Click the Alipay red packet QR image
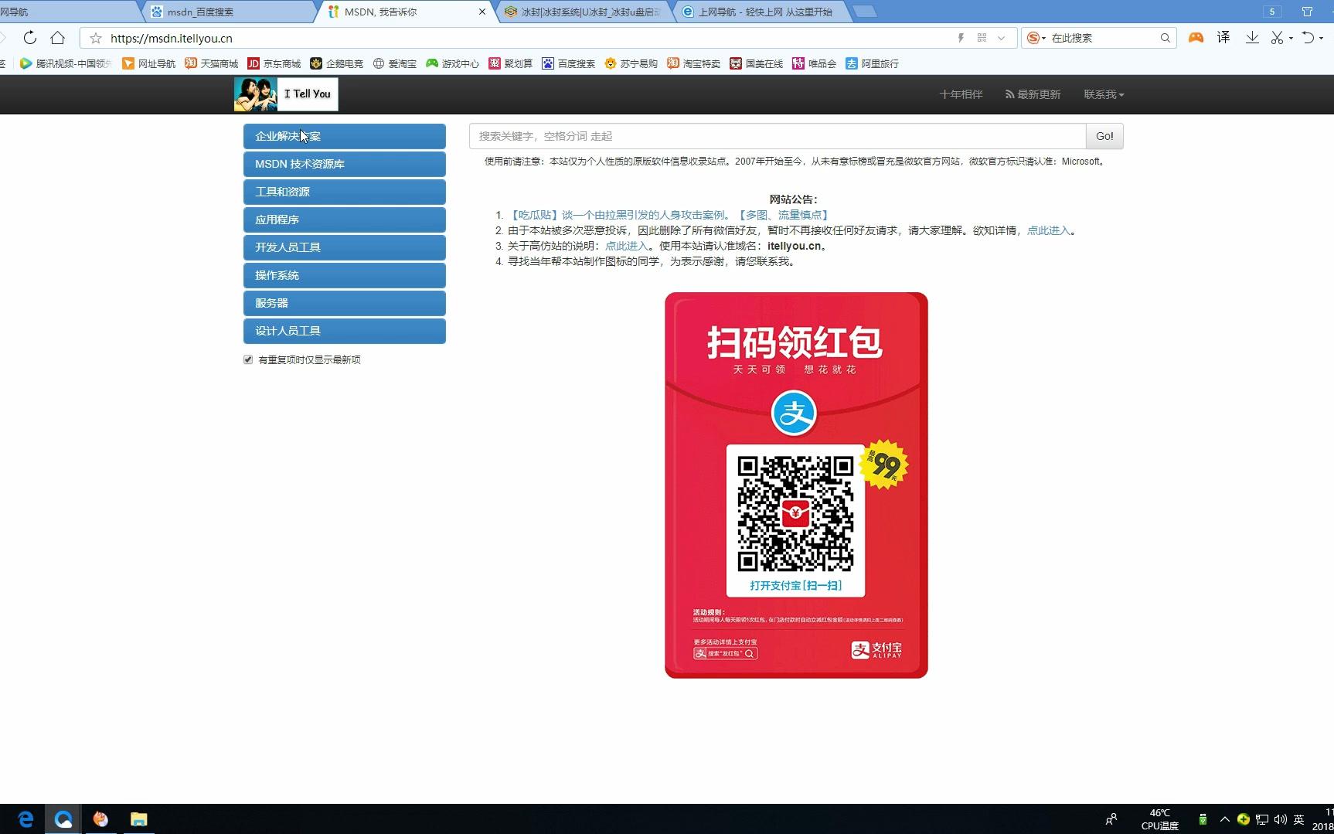Image resolution: width=1334 pixels, height=834 pixels. [x=796, y=485]
